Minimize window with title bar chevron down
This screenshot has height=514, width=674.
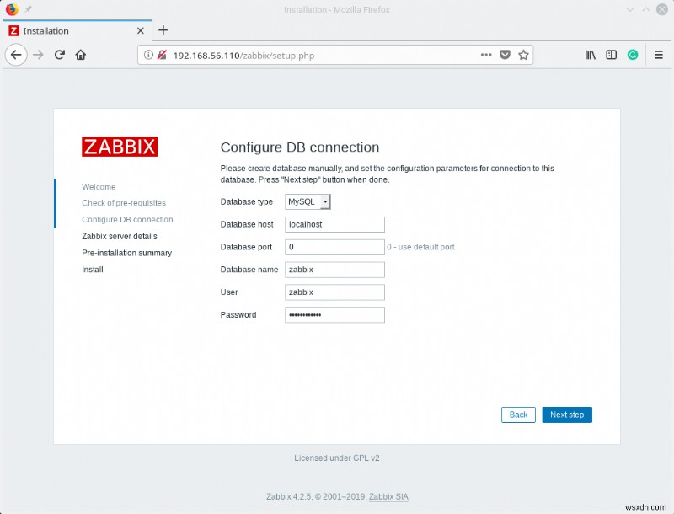tap(629, 9)
